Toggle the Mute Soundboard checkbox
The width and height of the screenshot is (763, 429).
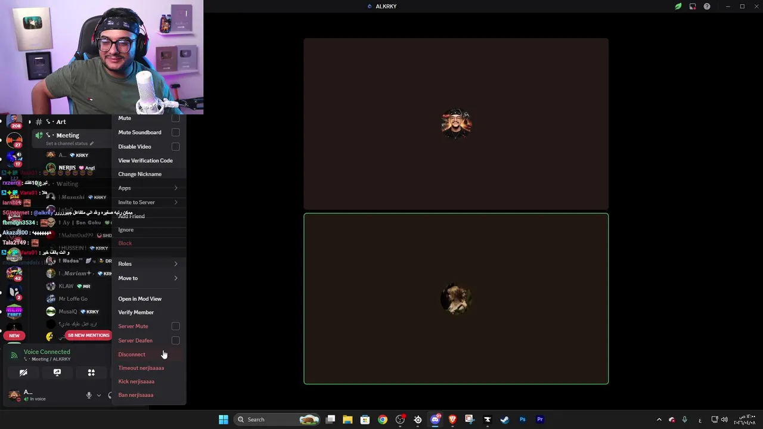175,132
